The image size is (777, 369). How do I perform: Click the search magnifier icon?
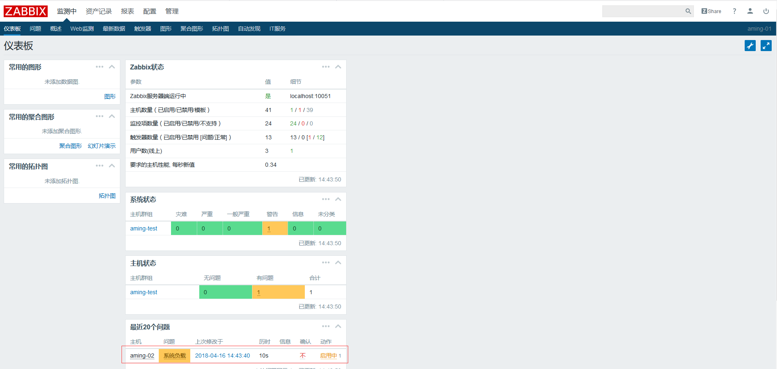point(688,11)
